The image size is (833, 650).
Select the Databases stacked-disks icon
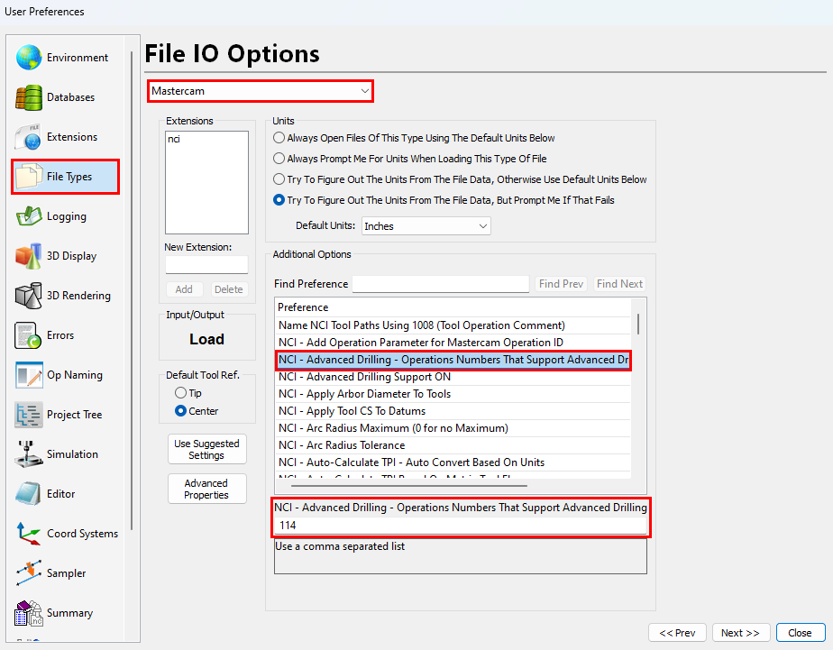29,97
